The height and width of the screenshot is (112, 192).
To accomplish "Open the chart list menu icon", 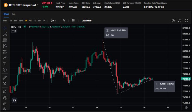I will [x=73, y=20].
